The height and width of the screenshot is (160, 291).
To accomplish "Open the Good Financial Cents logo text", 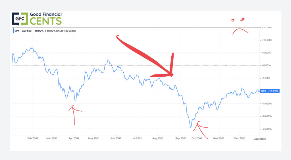I will click(46, 18).
